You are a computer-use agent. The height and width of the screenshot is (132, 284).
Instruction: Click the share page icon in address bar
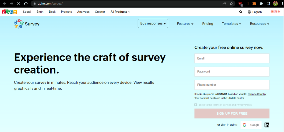click(x=224, y=3)
